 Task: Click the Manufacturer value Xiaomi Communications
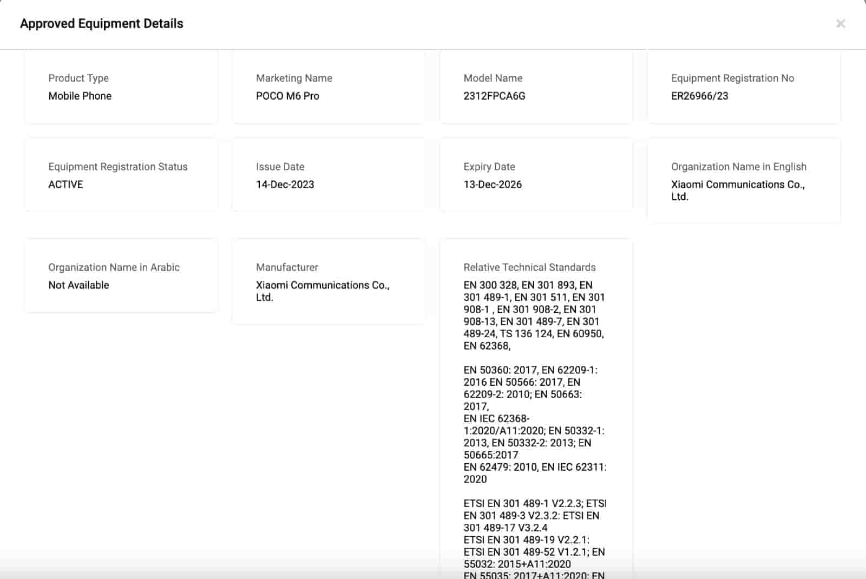(323, 291)
